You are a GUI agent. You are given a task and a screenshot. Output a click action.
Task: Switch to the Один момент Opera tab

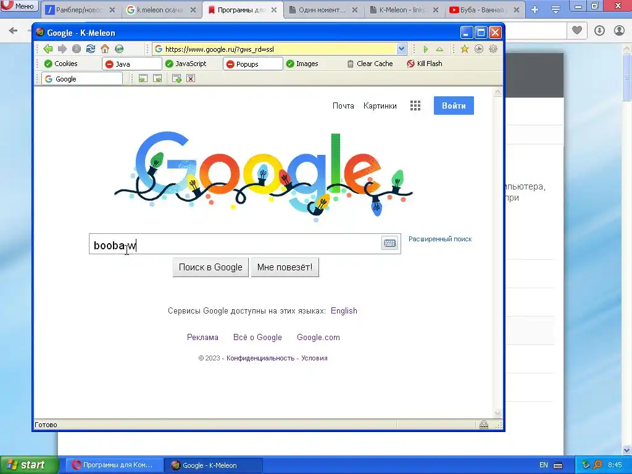tap(323, 10)
